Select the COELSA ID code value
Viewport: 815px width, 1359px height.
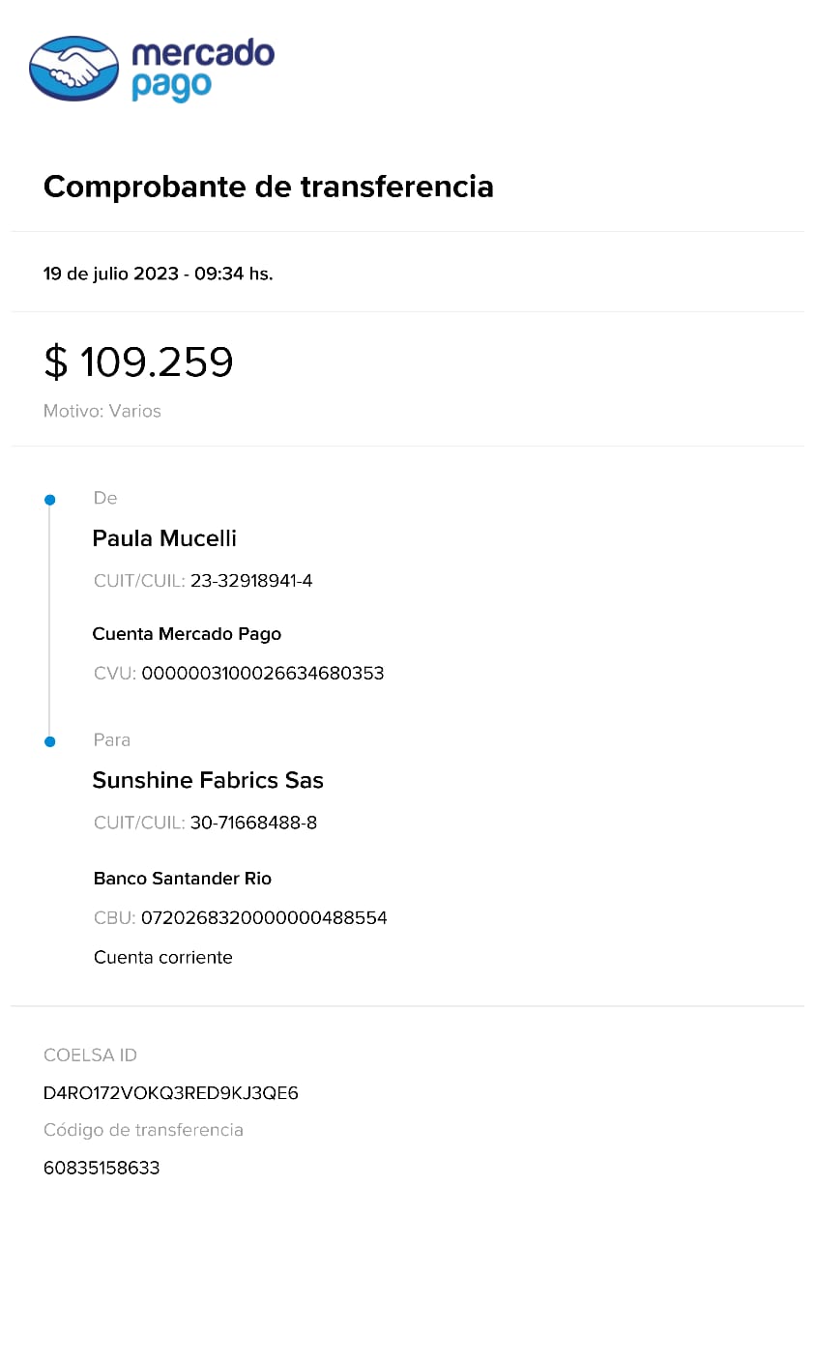click(171, 1093)
